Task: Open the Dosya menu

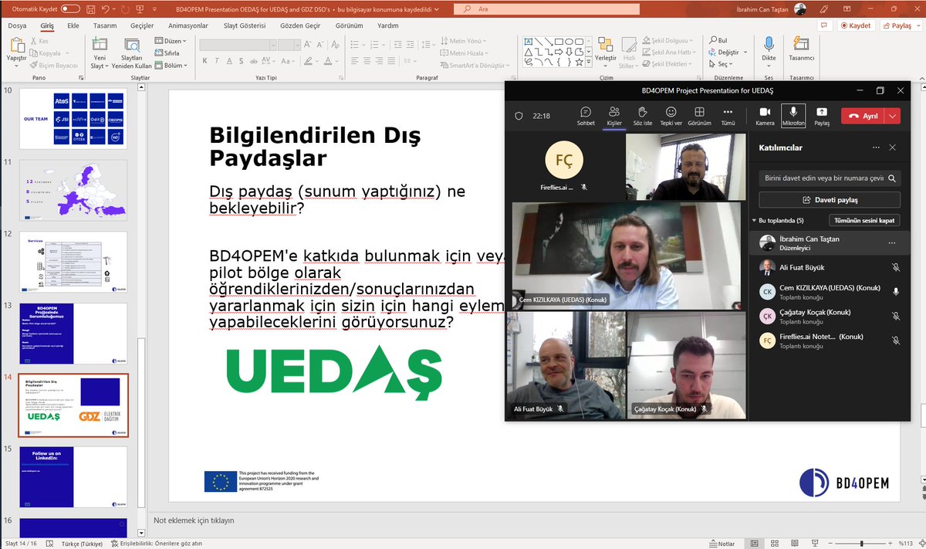Action: pyautogui.click(x=17, y=25)
